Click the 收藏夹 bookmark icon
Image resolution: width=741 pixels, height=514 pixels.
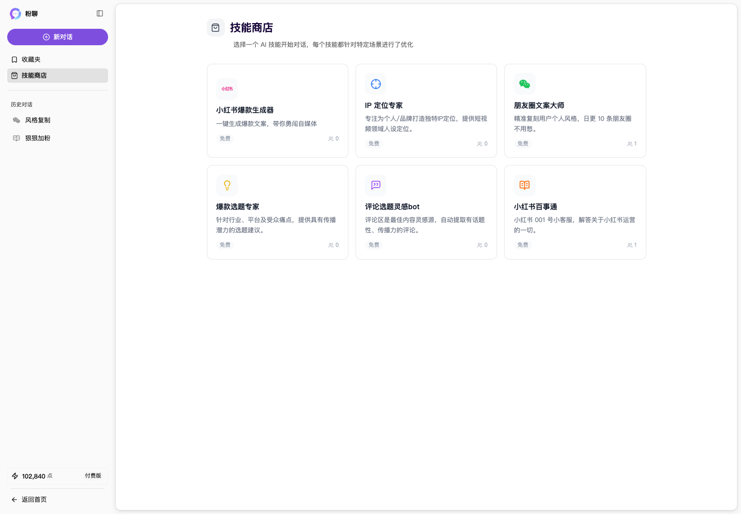tap(14, 59)
